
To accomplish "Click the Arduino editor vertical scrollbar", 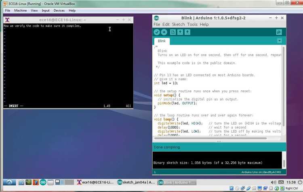I will 284,87.
